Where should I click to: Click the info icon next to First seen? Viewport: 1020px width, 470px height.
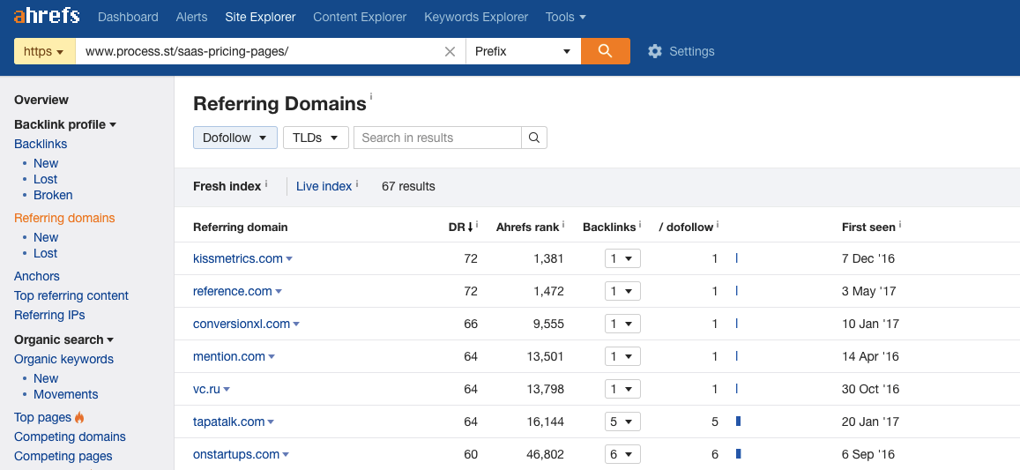[x=899, y=225]
